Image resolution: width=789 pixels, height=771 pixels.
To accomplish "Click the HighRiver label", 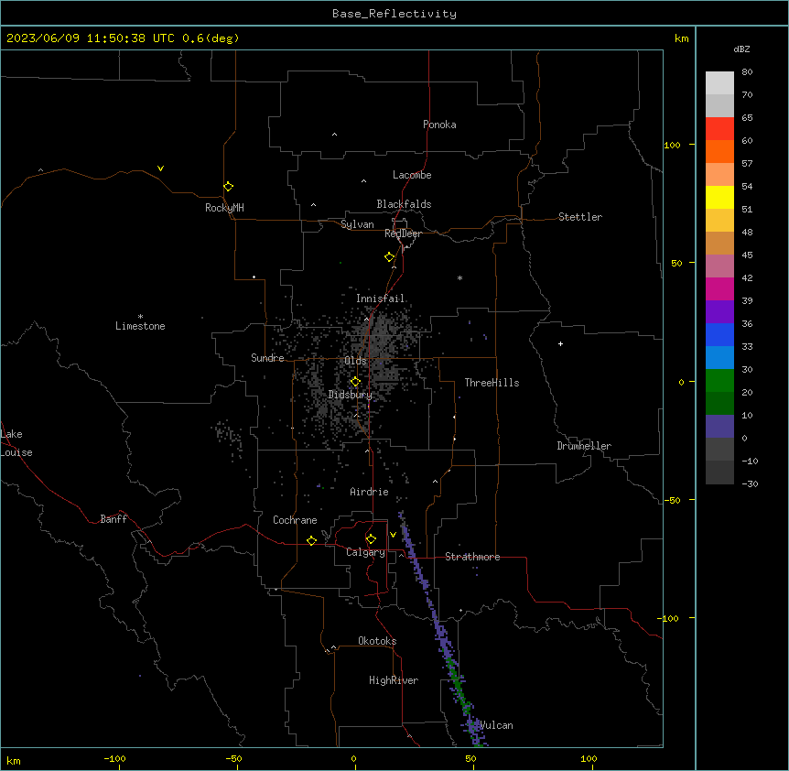I will coord(394,680).
